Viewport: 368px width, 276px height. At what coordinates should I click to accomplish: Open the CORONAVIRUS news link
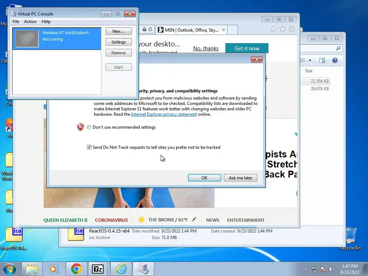(111, 220)
